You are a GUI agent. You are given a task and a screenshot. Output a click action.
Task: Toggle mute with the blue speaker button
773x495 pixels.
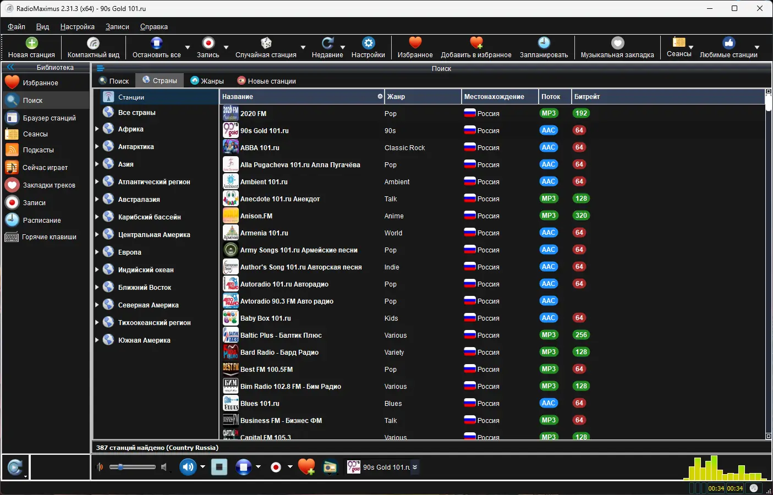[188, 468]
